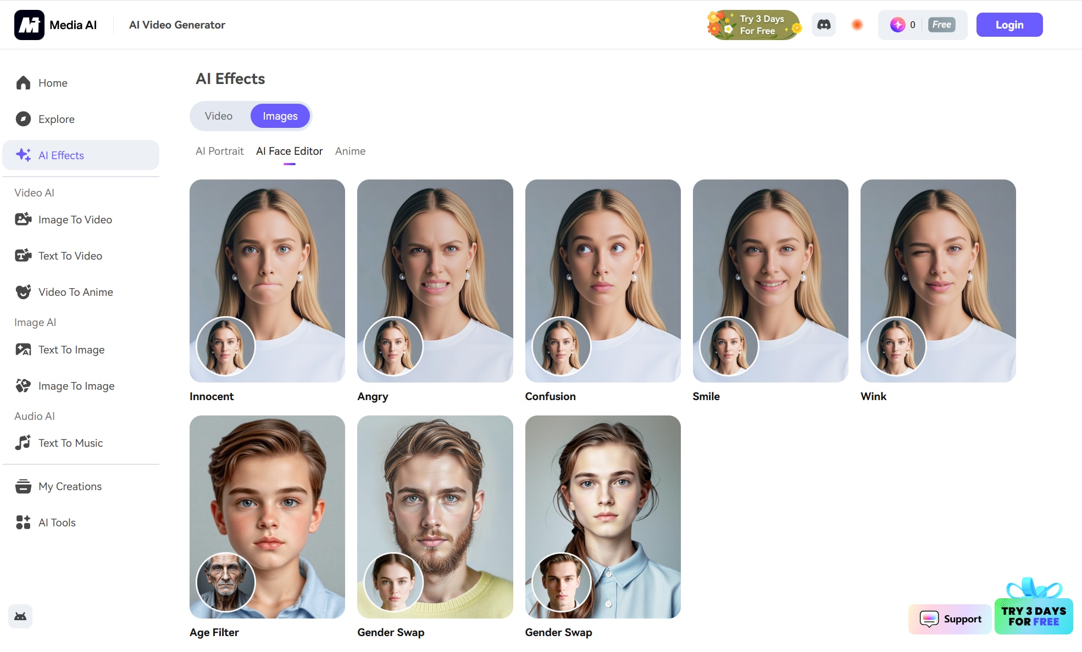
Task: Select the Age Filter effect thumbnail
Action: (267, 517)
